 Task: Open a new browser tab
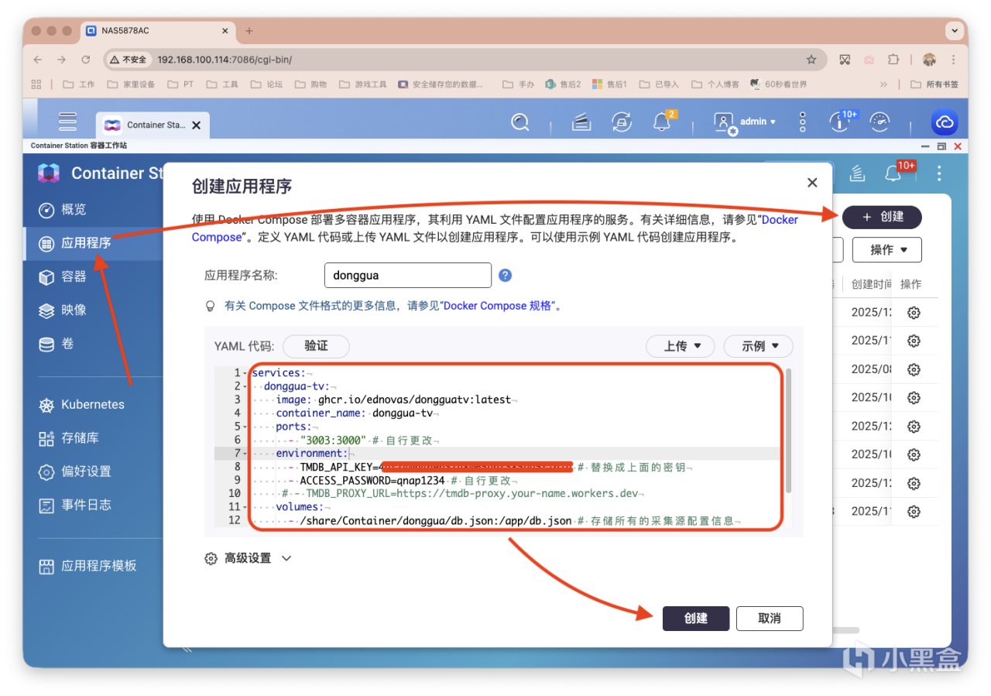[249, 31]
